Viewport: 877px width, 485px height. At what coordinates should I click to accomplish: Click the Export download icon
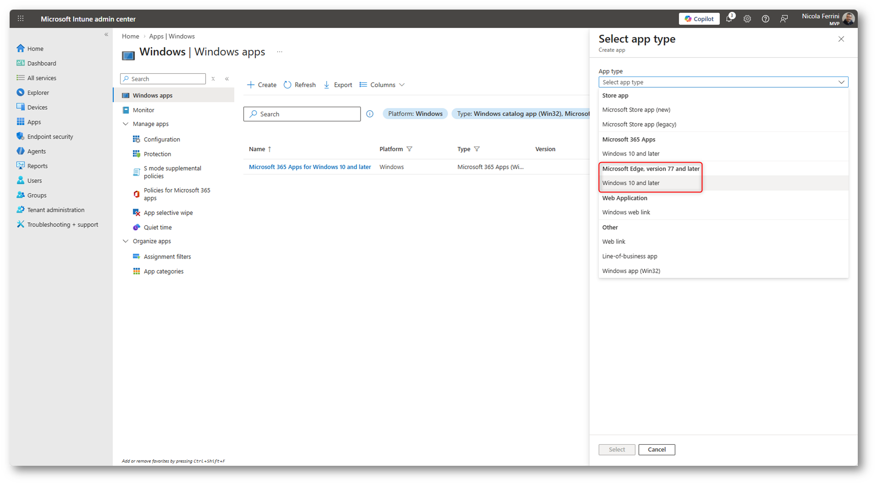(x=327, y=85)
